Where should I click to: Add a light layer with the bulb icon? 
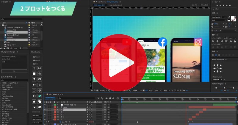(x=34, y=79)
